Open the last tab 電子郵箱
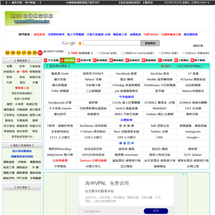 (x=198, y=60)
